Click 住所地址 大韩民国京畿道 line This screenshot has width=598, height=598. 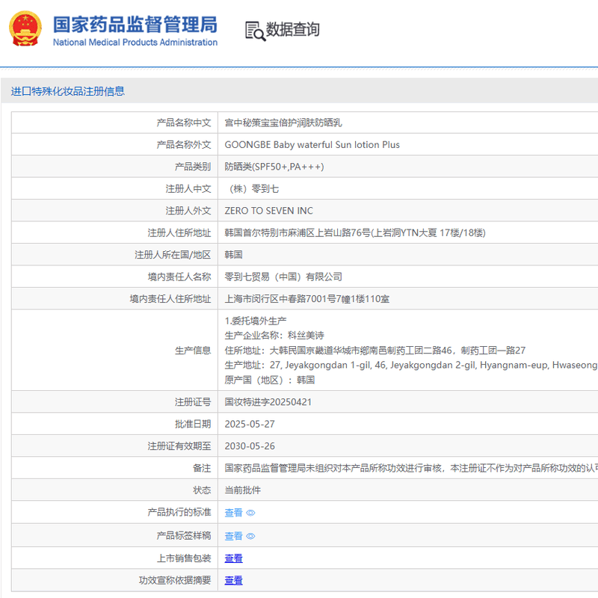[375, 351]
